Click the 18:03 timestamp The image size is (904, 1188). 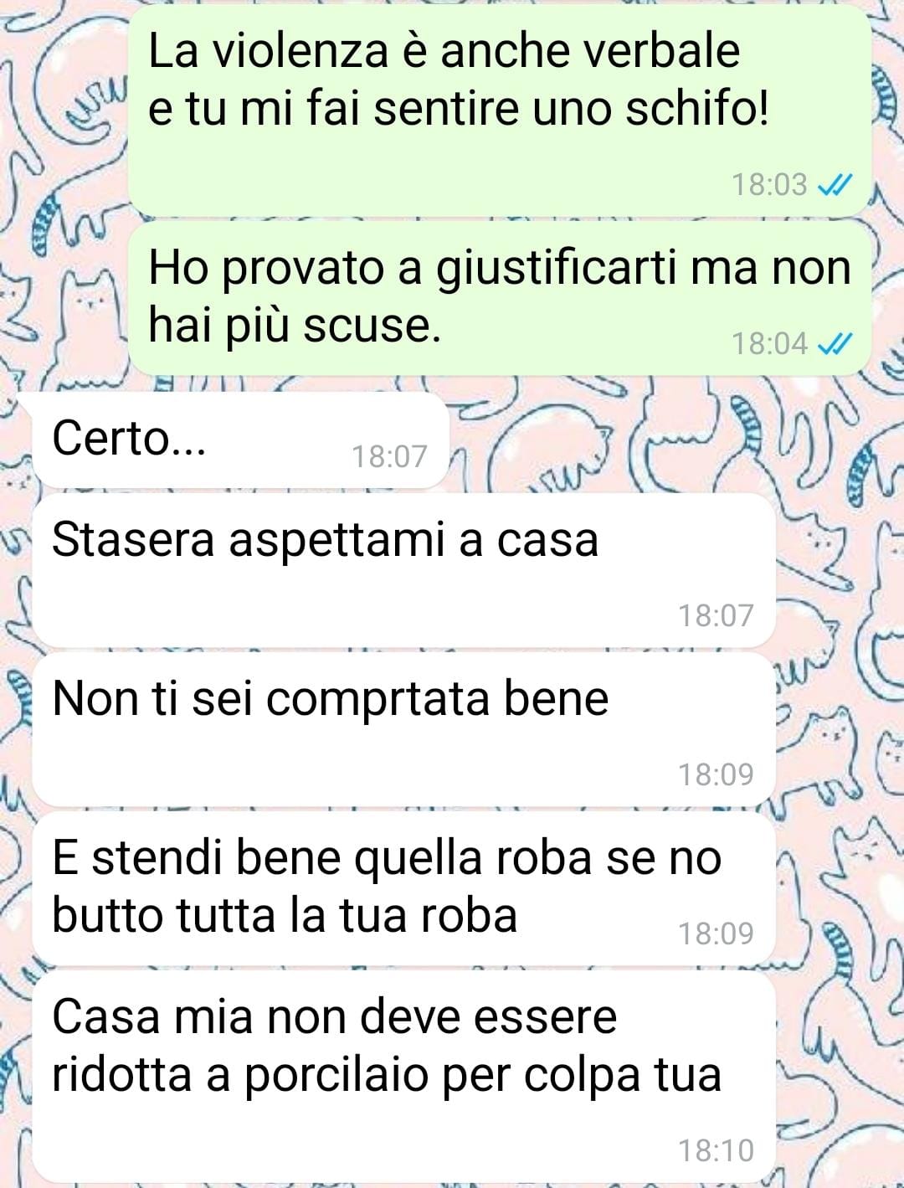click(769, 184)
